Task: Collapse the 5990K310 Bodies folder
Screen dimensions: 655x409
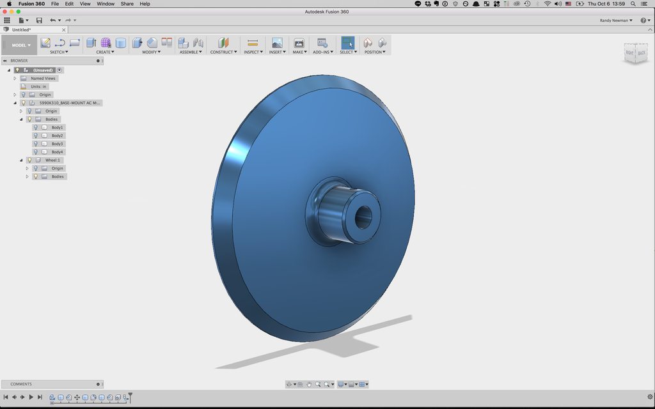Action: 20,119
